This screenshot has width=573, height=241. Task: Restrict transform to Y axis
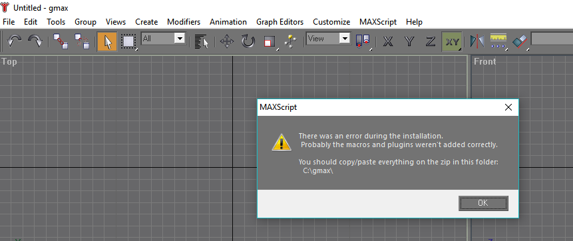409,41
